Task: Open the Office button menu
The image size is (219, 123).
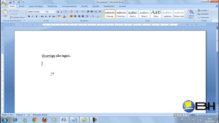Action: [x=4, y=3]
